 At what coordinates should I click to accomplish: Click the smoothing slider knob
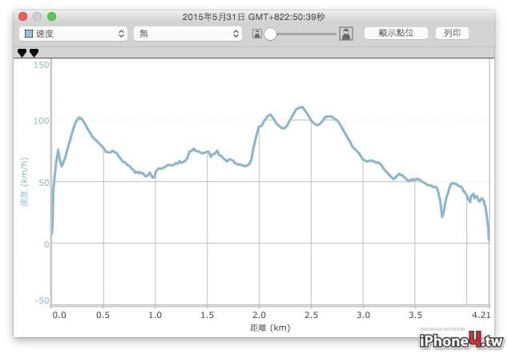270,34
